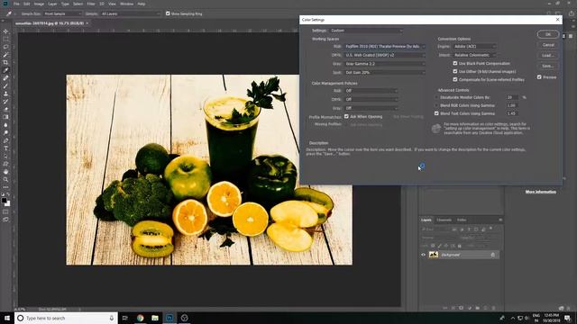
Task: Click the background color swatch
Action: pyautogui.click(x=8, y=203)
